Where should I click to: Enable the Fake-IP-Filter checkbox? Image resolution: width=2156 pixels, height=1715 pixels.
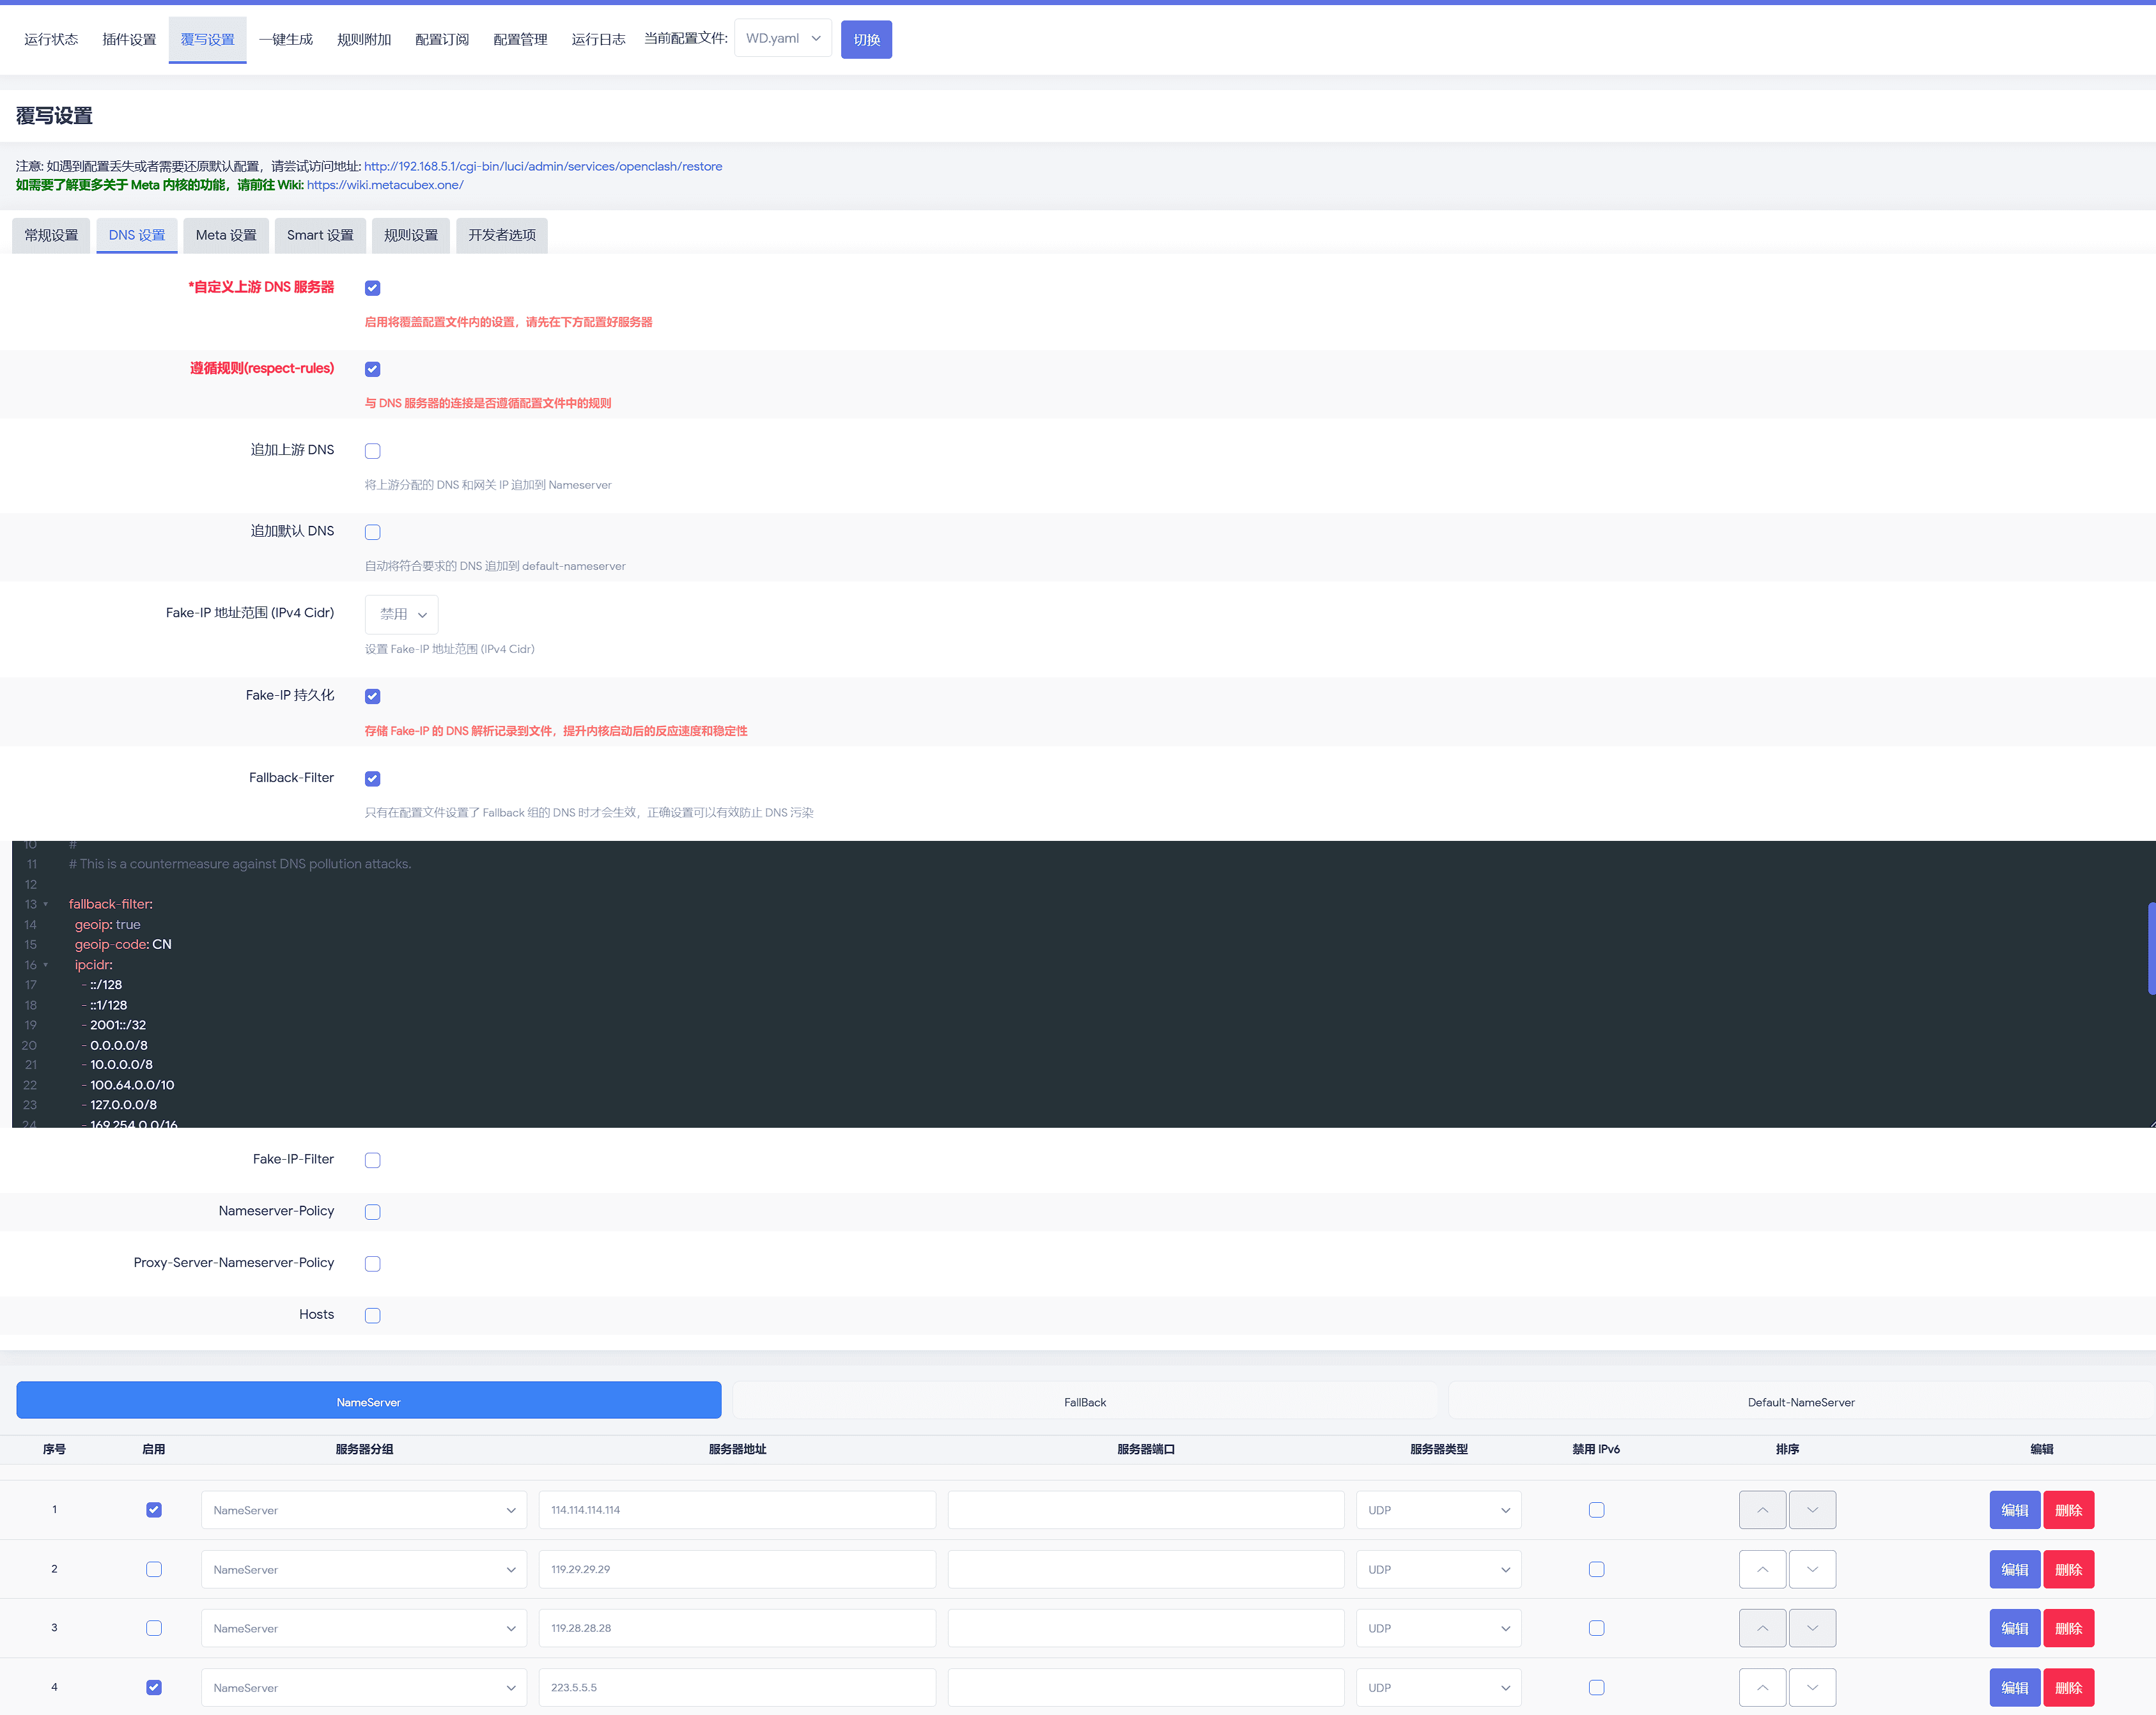[x=372, y=1160]
